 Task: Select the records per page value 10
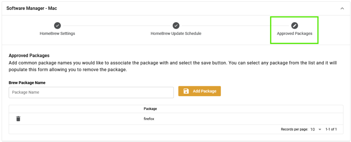point(313,129)
